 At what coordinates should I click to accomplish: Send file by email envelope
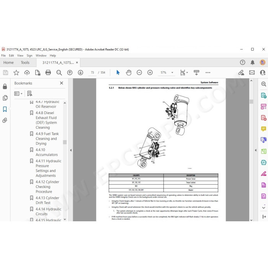pyautogui.click(x=252, y=73)
